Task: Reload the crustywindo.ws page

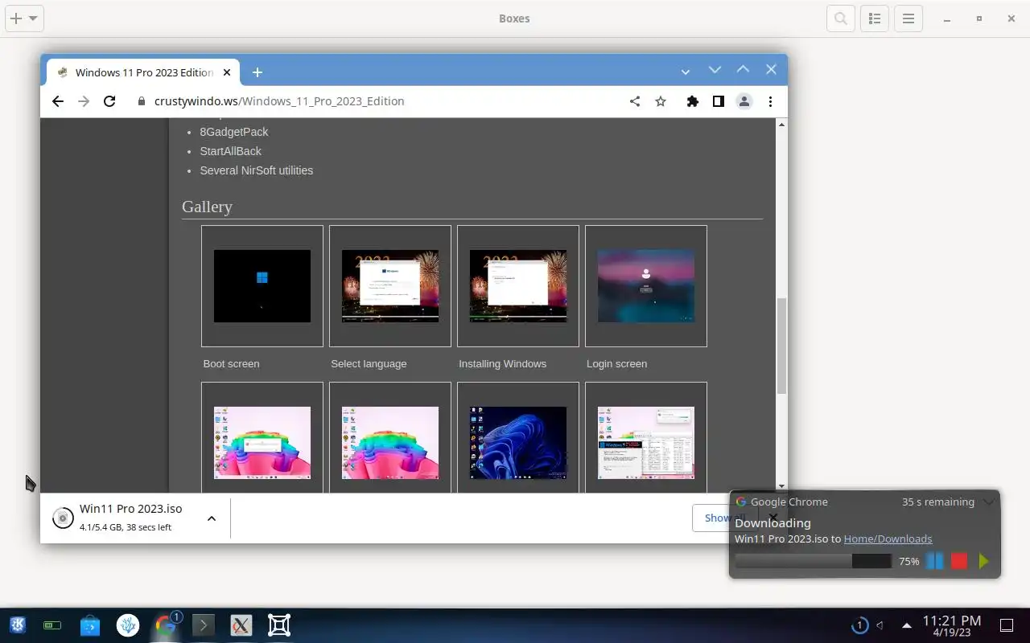Action: tap(109, 101)
